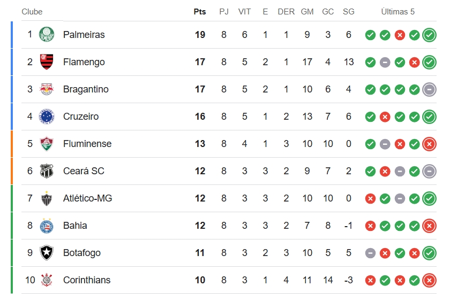Open the Flamengo team name link

[x=84, y=62]
